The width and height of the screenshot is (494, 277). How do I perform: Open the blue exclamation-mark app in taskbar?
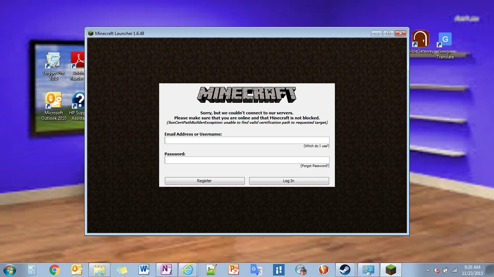point(278,270)
